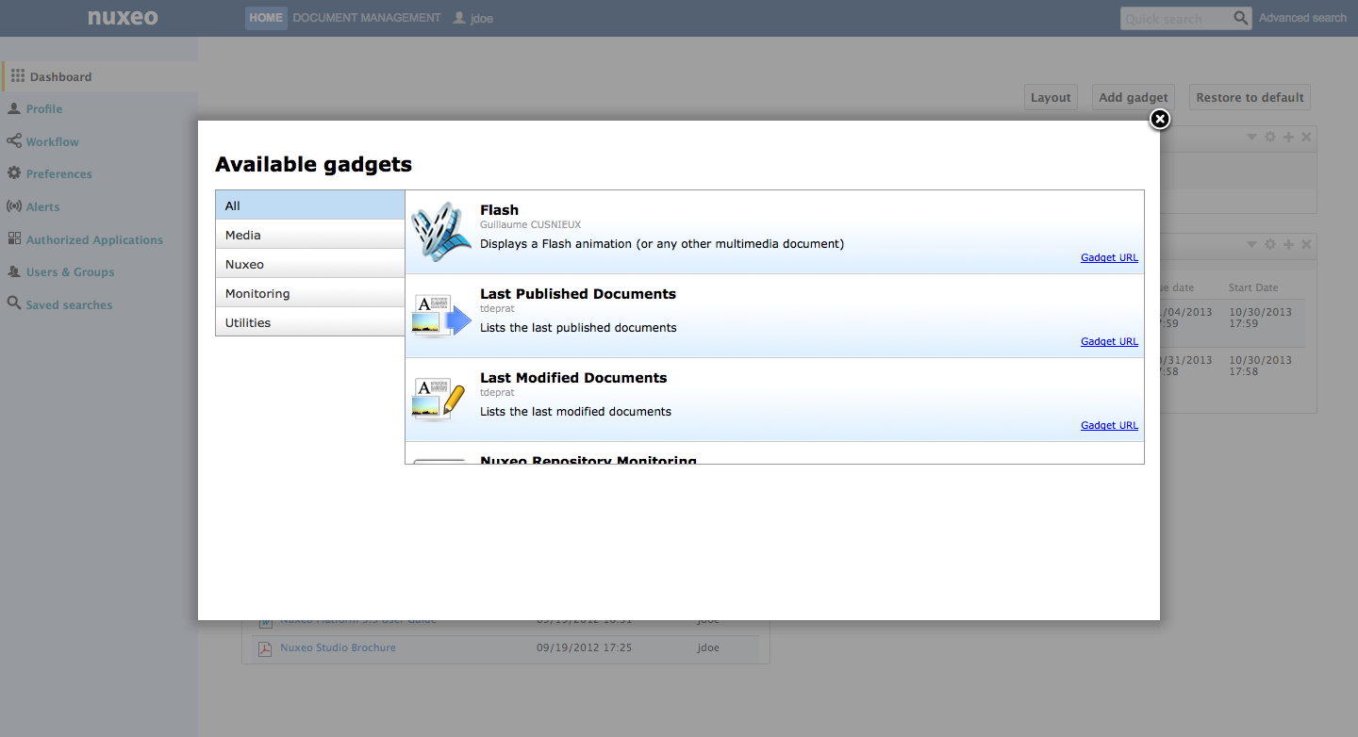This screenshot has height=737, width=1358.
Task: Click the Available gadgets heading
Action: click(313, 164)
